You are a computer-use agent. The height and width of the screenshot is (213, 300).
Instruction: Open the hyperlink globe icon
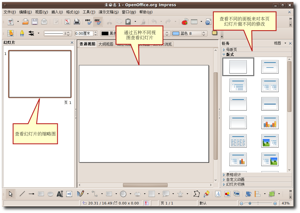pyautogui.click(x=208, y=22)
